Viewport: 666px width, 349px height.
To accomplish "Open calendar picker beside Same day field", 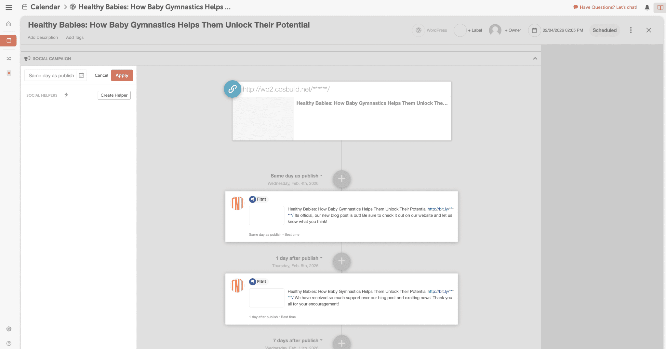I will pos(82,75).
